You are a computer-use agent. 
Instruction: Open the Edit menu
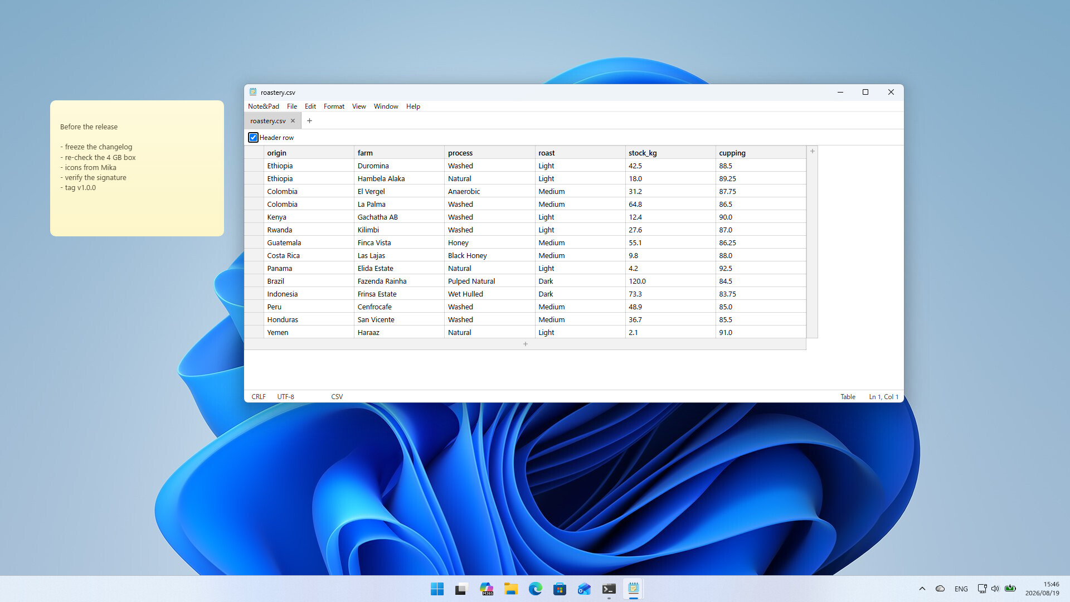(x=310, y=106)
